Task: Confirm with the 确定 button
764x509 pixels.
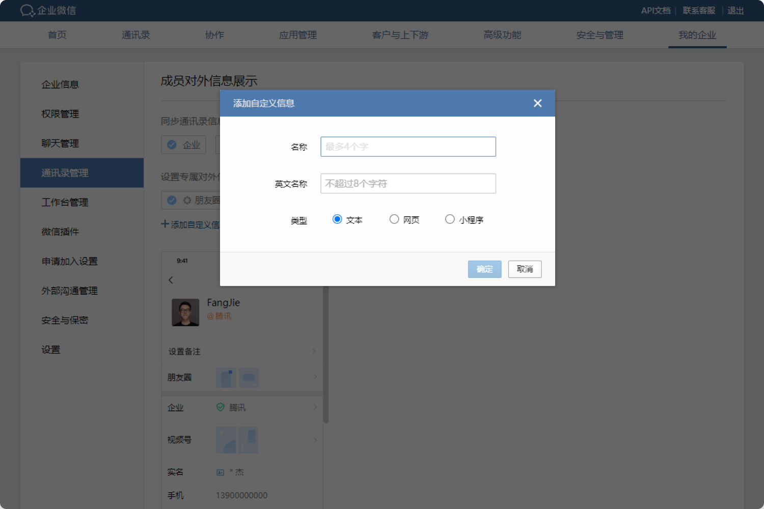Action: [x=484, y=269]
